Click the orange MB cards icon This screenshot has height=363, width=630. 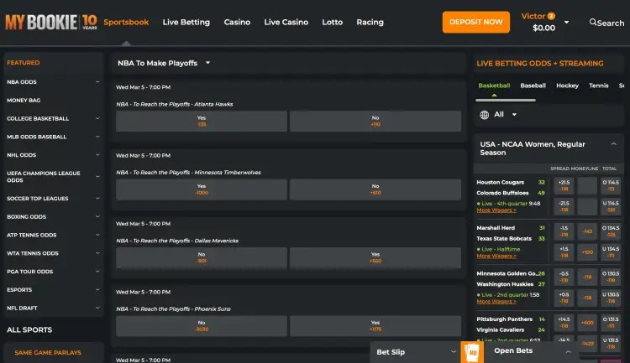coord(472,352)
